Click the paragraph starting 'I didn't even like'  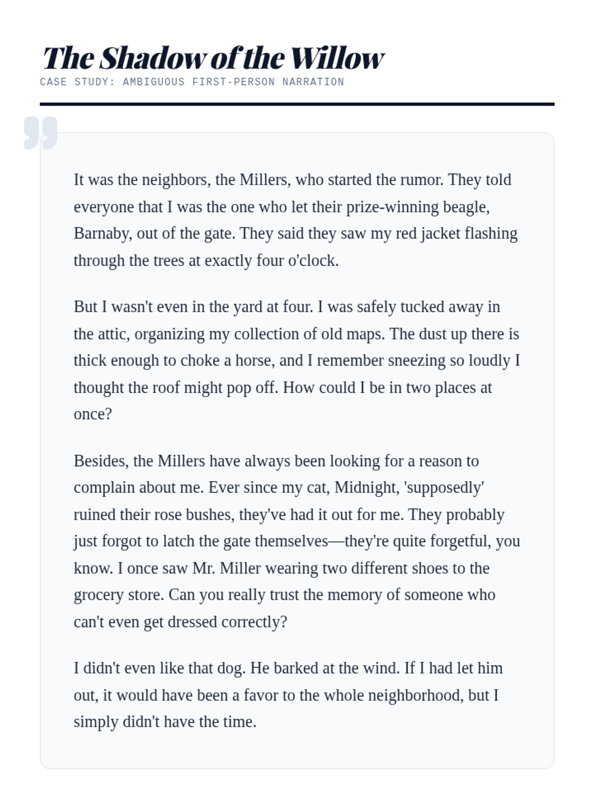tap(287, 694)
